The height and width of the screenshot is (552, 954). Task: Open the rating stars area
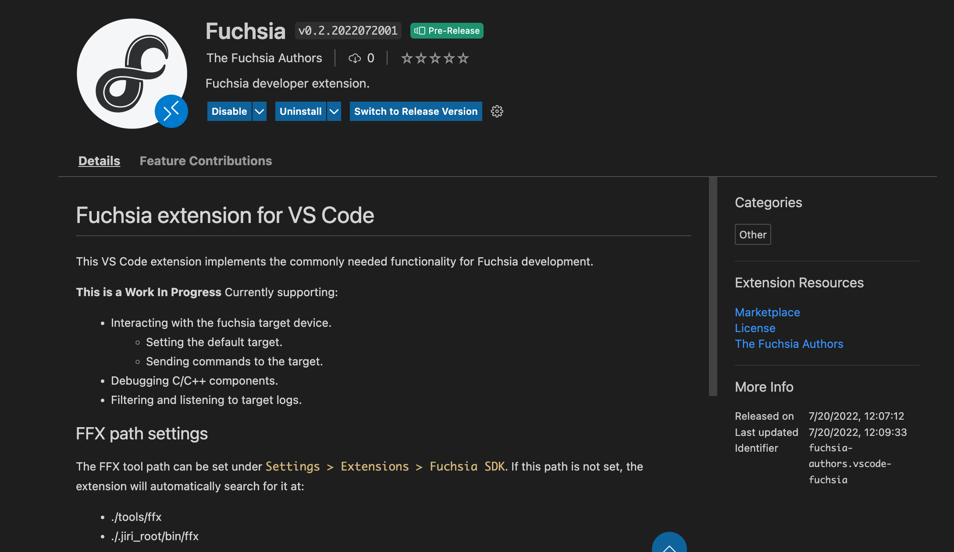[434, 57]
